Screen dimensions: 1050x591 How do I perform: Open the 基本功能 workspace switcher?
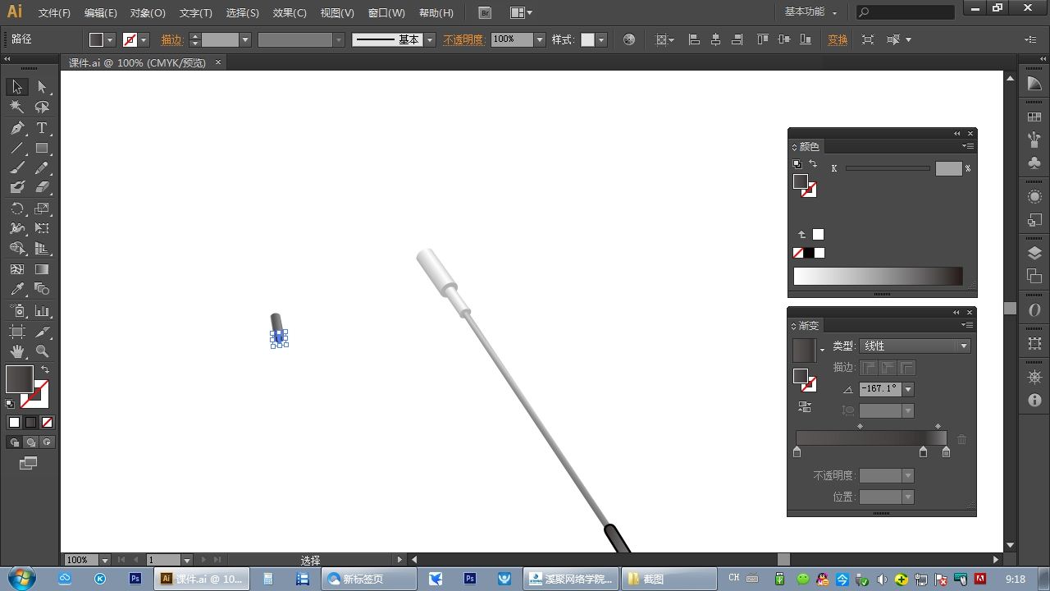point(810,12)
